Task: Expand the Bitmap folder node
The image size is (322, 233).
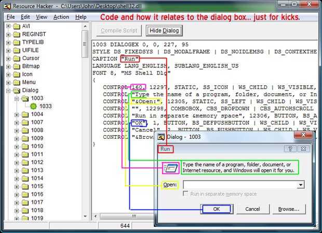Action: coord(8,67)
